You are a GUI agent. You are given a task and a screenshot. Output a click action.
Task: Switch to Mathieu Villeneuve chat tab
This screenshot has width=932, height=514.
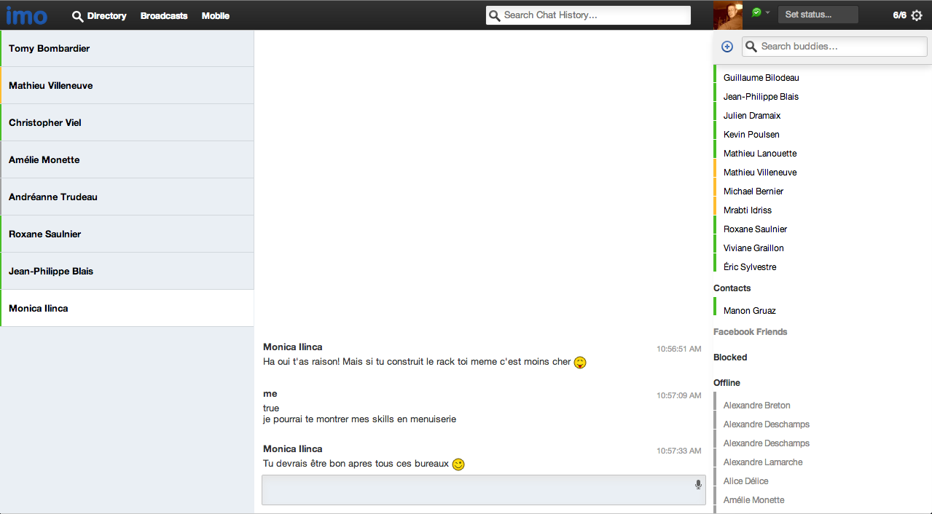click(127, 85)
